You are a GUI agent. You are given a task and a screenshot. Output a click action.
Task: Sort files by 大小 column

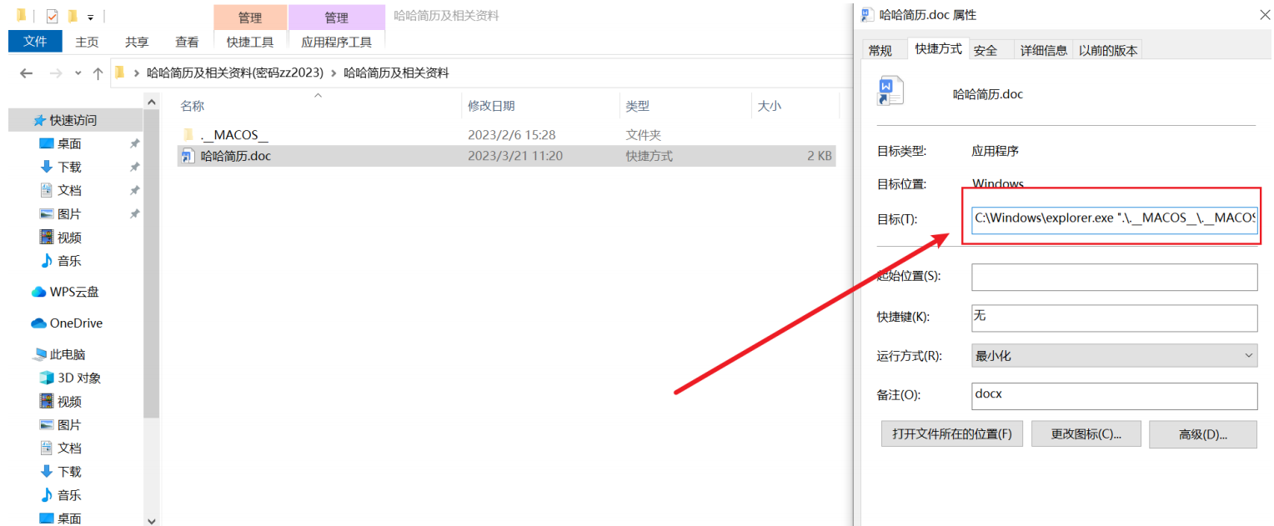pos(770,106)
